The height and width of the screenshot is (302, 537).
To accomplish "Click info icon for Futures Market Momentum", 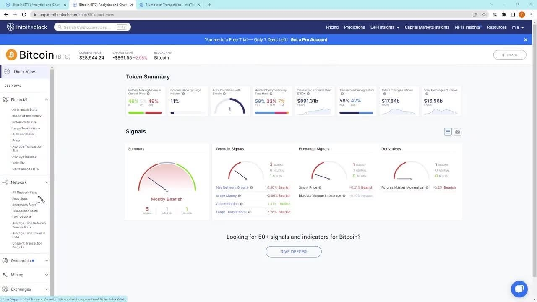I will [427, 188].
